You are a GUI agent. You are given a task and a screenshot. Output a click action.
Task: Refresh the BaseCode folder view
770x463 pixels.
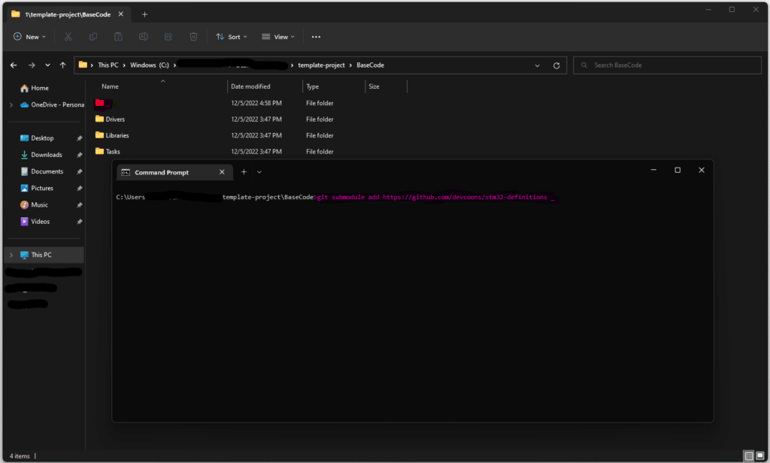(556, 65)
